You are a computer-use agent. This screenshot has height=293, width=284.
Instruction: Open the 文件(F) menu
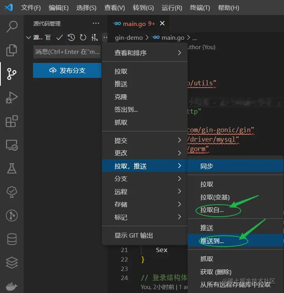click(x=31, y=7)
